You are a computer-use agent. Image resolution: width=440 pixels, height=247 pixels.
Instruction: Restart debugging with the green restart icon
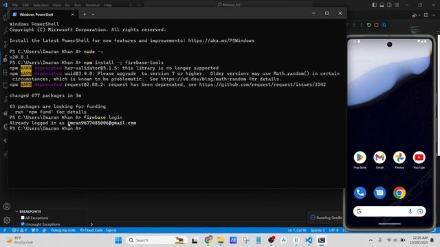(x=368, y=25)
